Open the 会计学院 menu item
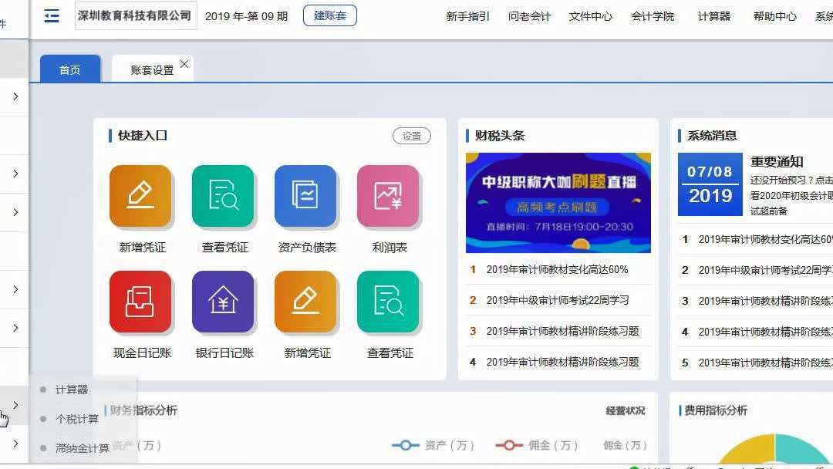Image resolution: width=833 pixels, height=469 pixels. 652,15
